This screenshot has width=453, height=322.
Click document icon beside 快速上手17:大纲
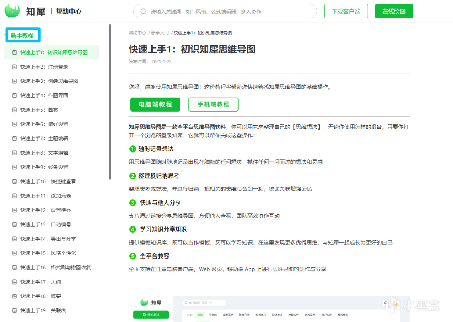click(x=14, y=282)
